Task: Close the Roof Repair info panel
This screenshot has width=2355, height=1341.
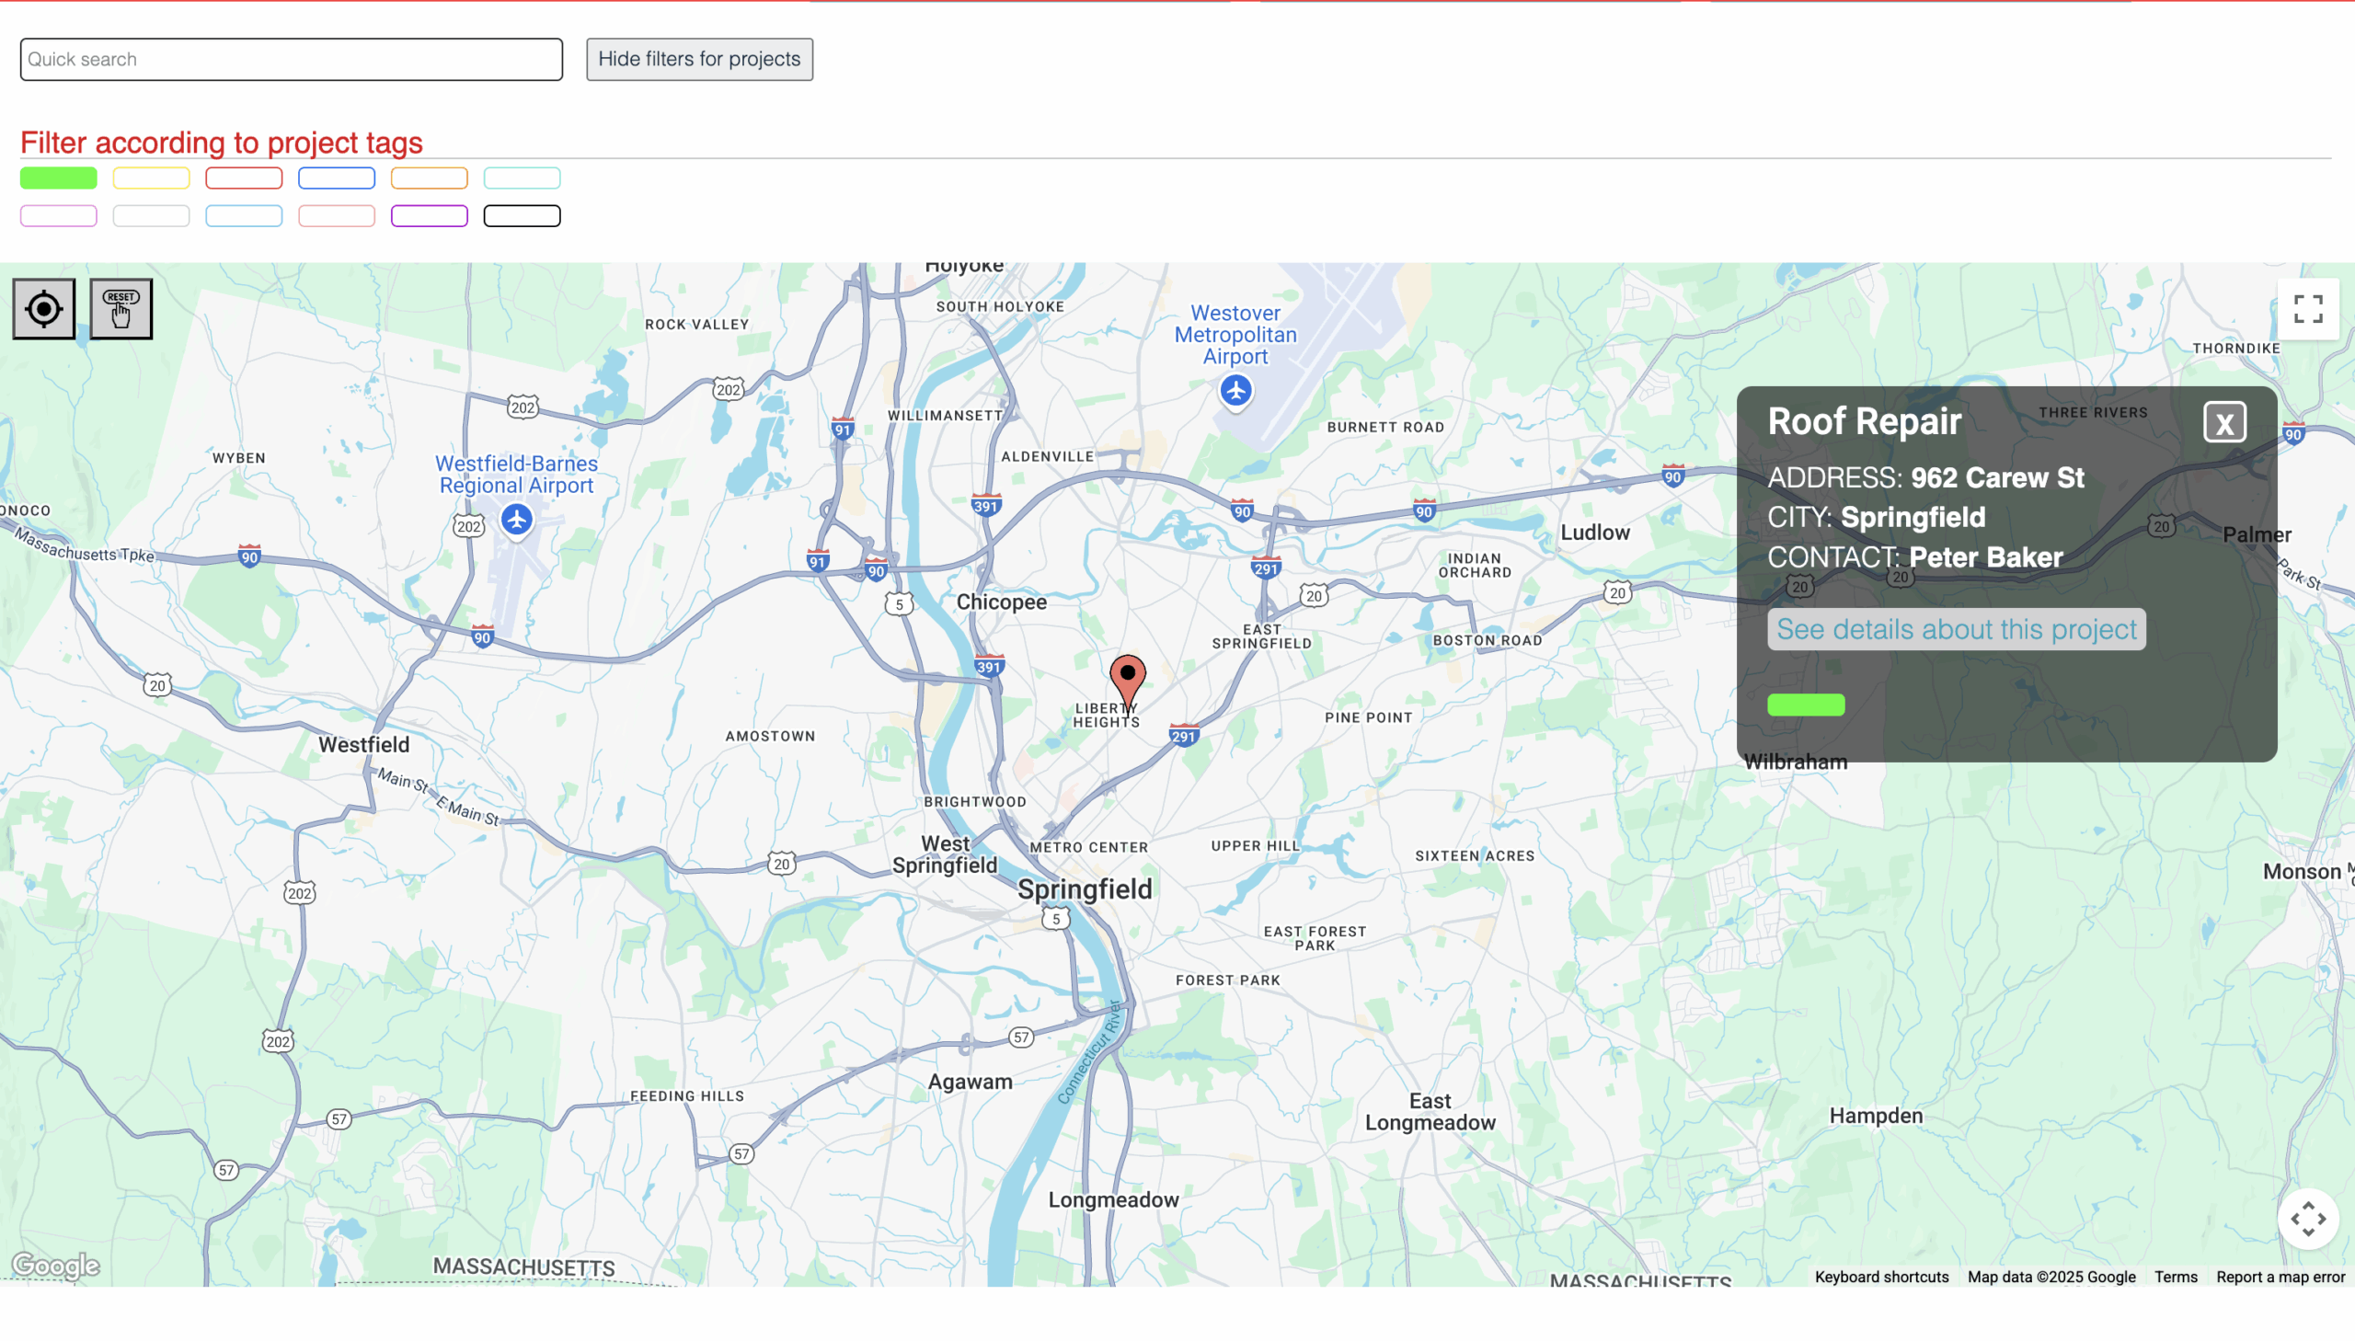Action: click(2224, 423)
